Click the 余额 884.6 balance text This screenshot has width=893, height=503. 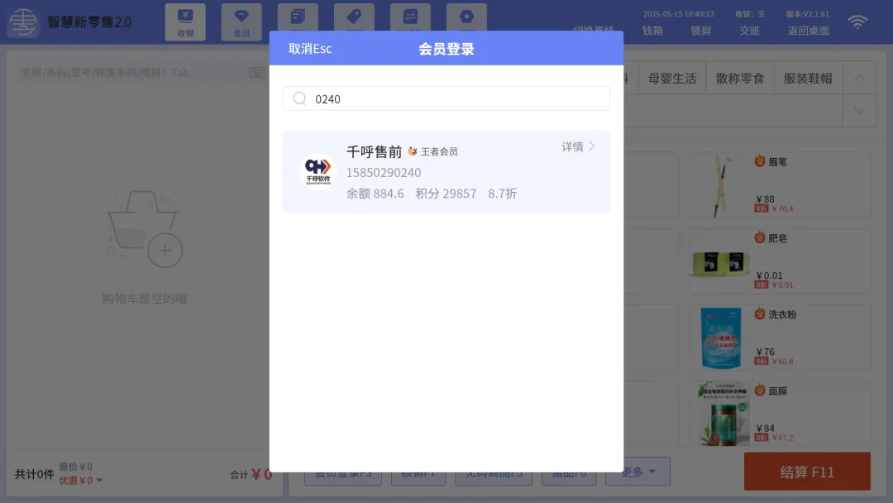coord(375,194)
